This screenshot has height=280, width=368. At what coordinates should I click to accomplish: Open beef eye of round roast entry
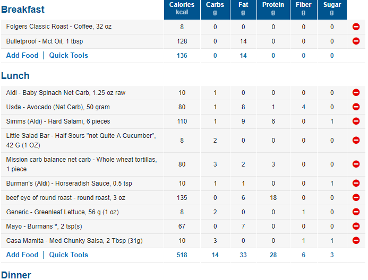(x=65, y=198)
